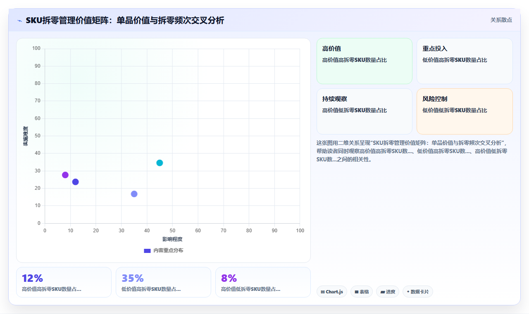This screenshot has height=314, width=529.
Task: Click the y-axis tick label 100
Action: click(36, 49)
